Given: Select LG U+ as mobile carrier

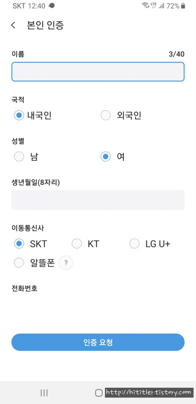Looking at the screenshot, I should [x=150, y=243].
